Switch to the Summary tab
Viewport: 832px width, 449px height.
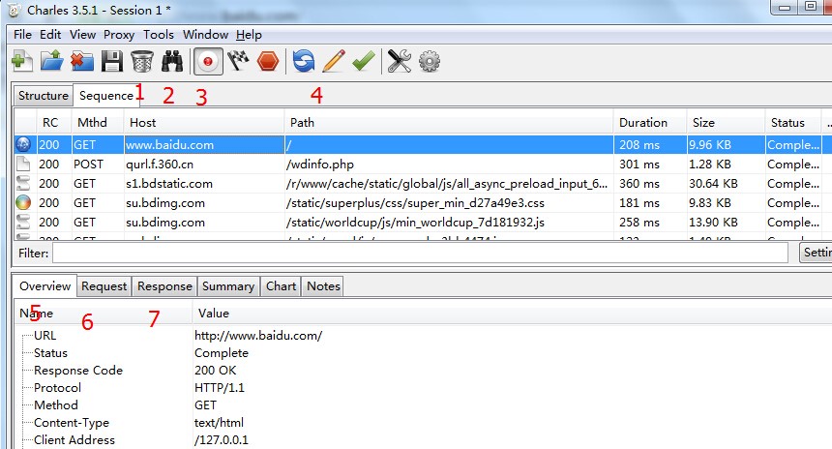[x=228, y=286]
